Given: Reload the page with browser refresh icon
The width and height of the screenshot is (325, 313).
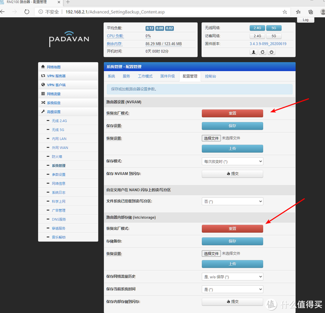Looking at the screenshot, I should click(26, 11).
